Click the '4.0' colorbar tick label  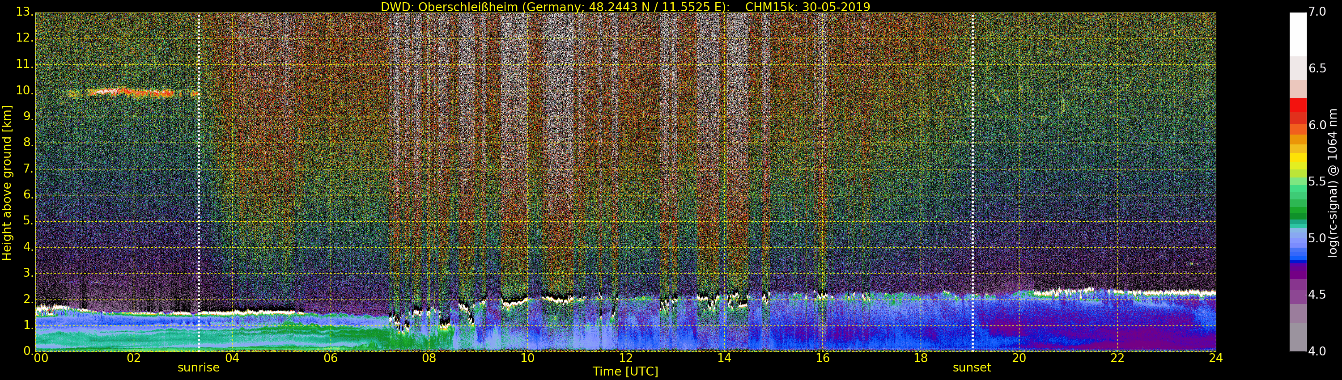tap(1317, 351)
